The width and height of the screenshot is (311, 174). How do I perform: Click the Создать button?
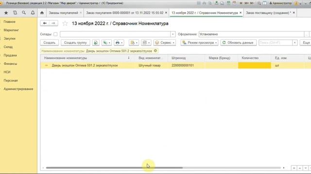50,43
